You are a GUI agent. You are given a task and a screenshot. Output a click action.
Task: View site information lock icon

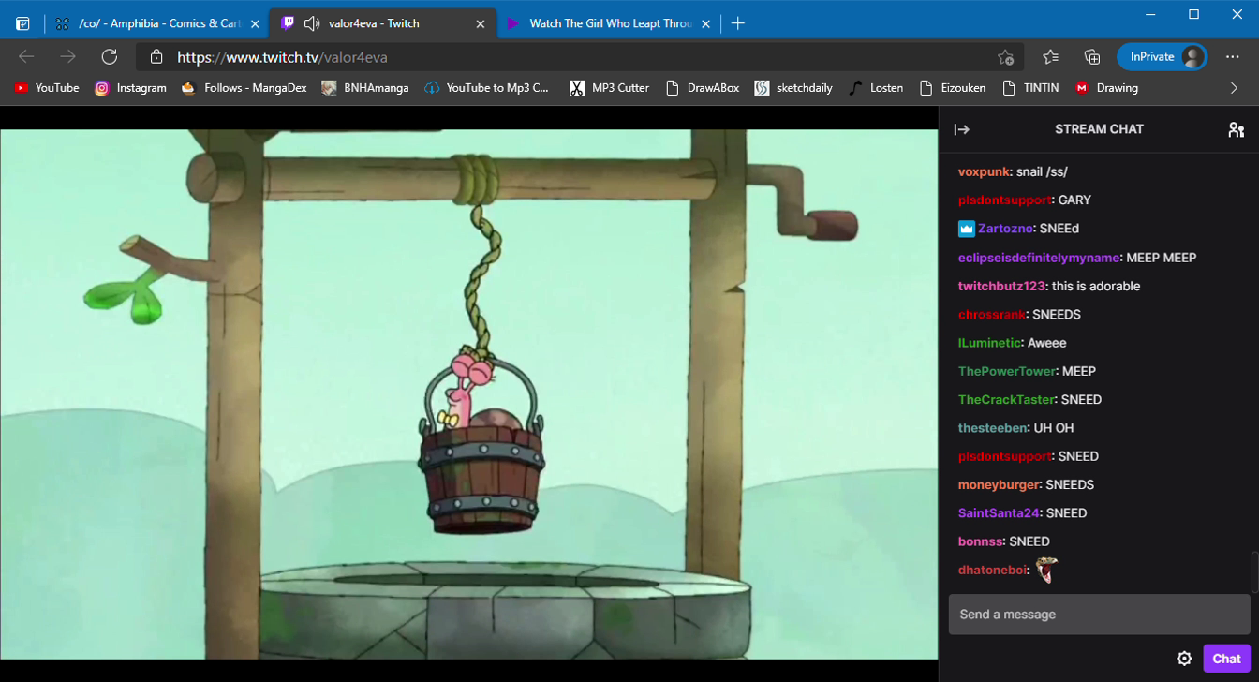pyautogui.click(x=156, y=57)
